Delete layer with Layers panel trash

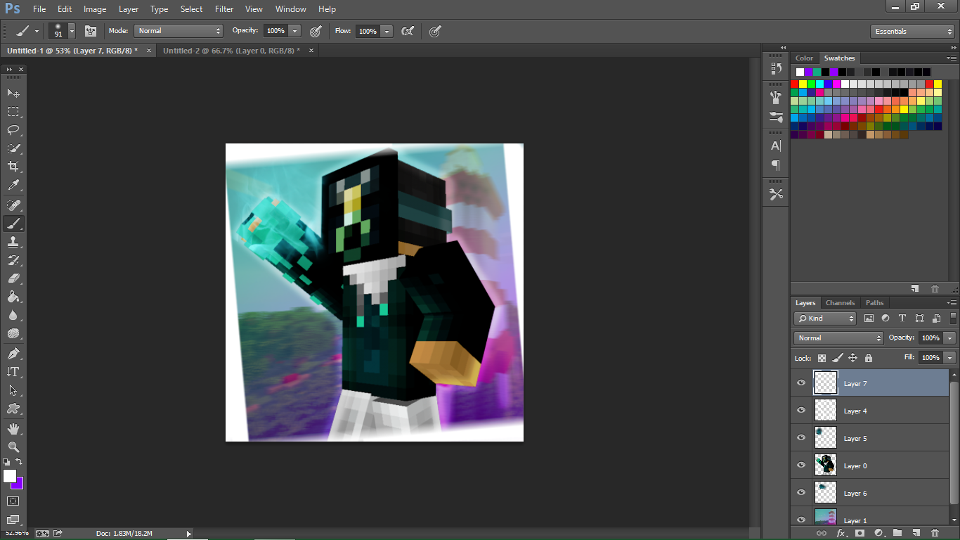point(935,533)
